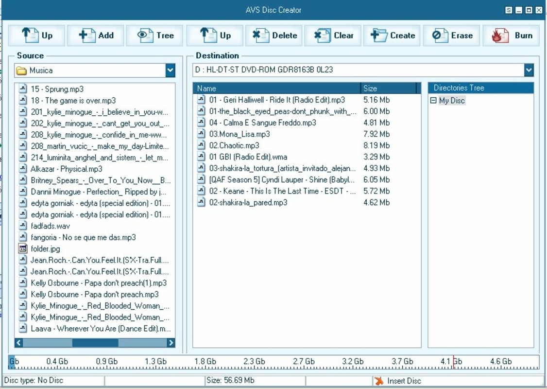Click the Delete button
547x389 pixels.
pos(274,35)
